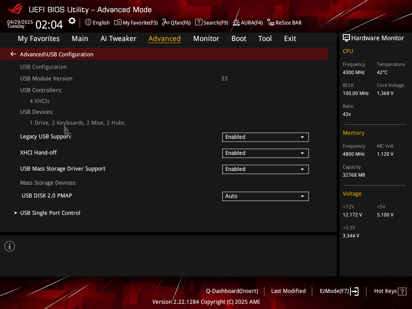The image size is (412, 309).
Task: Go back using the left arrow icon
Action: [x=13, y=54]
